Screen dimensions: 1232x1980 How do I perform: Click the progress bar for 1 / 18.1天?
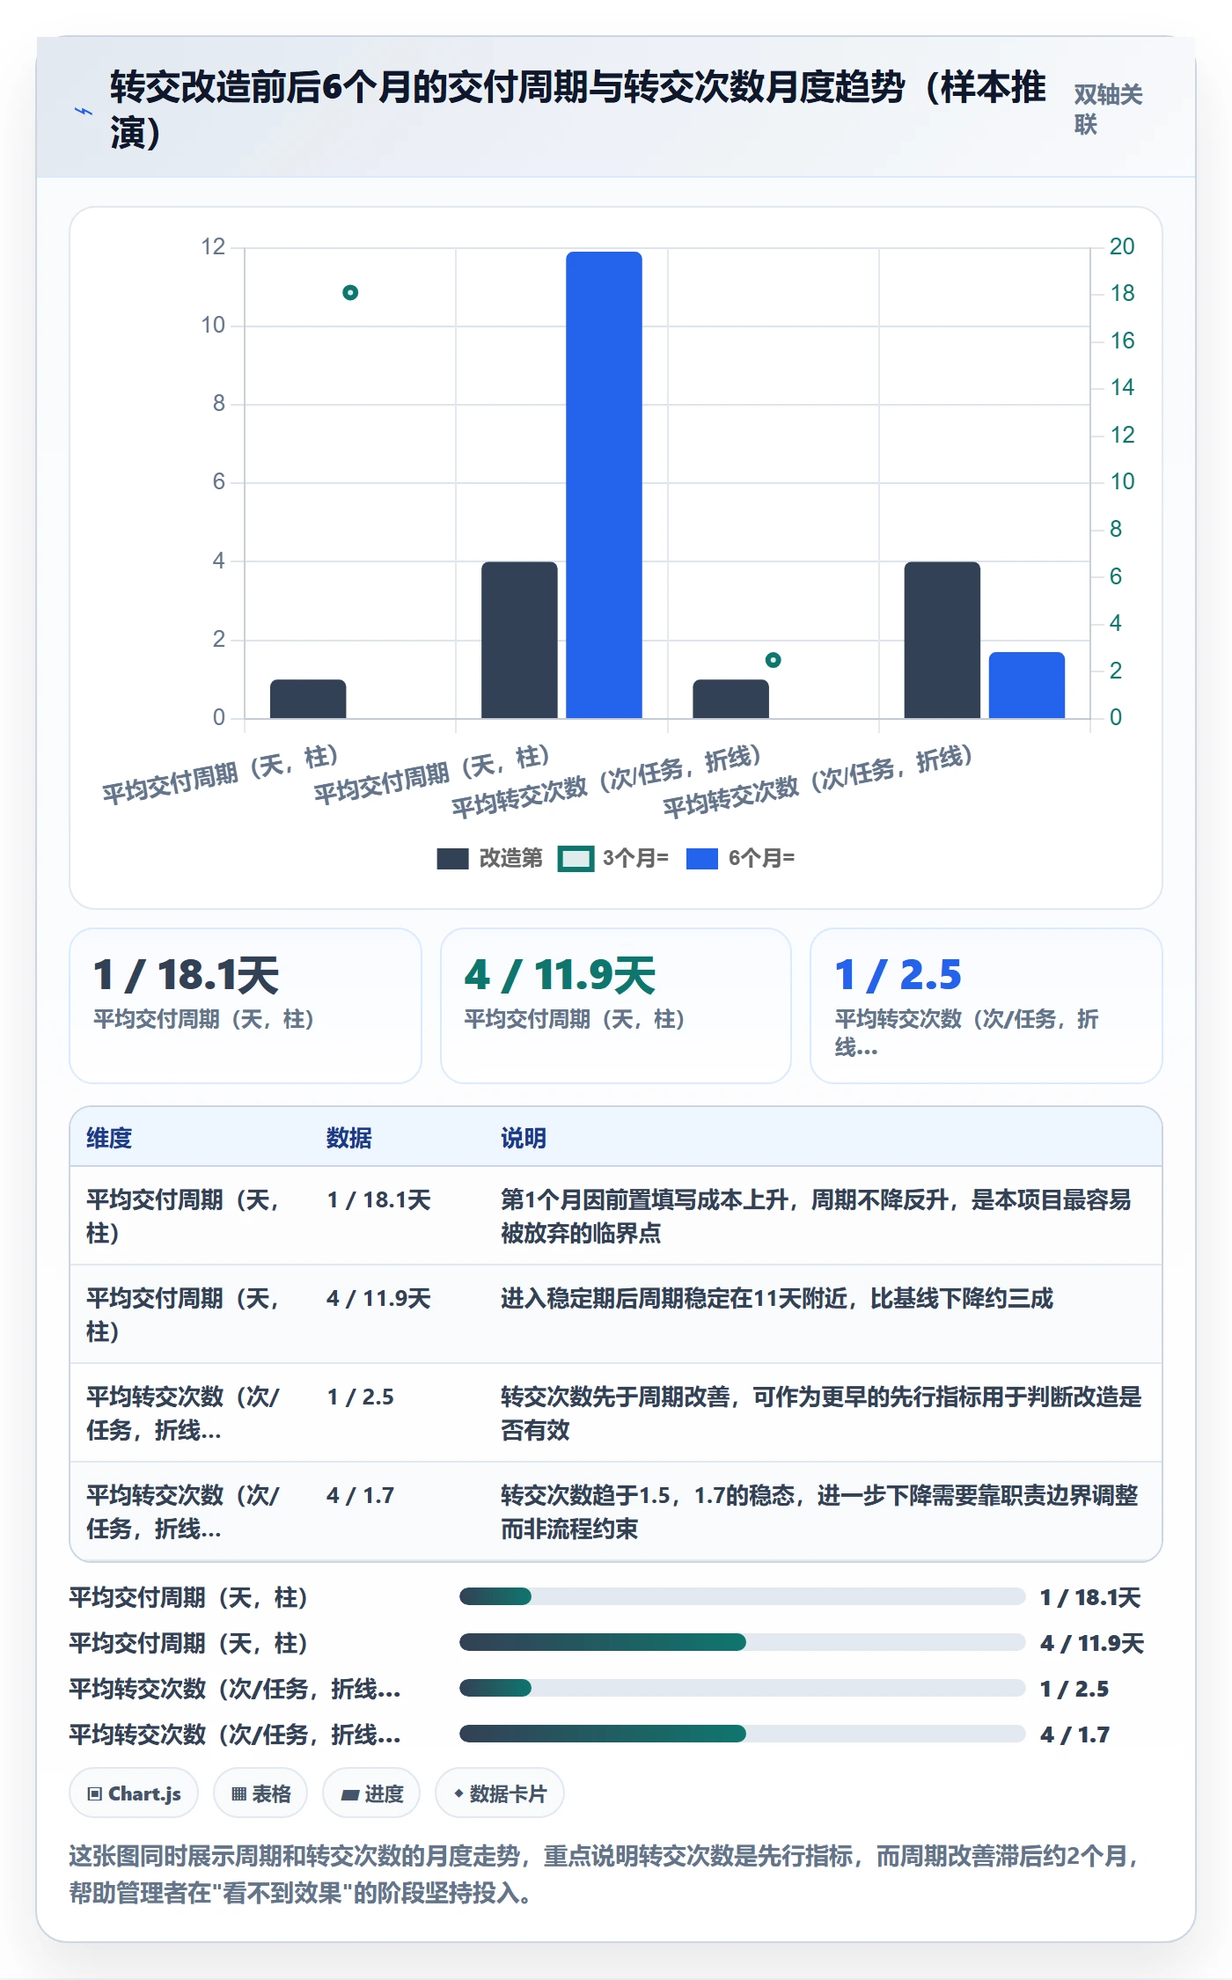click(743, 1596)
